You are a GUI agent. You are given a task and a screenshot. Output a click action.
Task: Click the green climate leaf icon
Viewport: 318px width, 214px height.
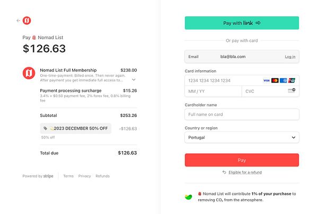coord(188,197)
